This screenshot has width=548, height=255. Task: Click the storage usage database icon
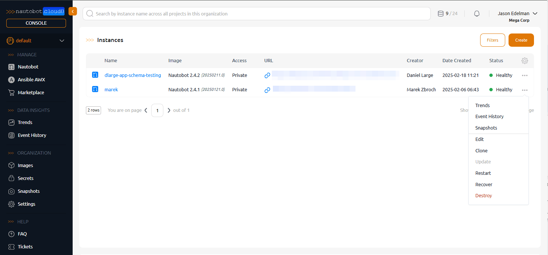440,14
